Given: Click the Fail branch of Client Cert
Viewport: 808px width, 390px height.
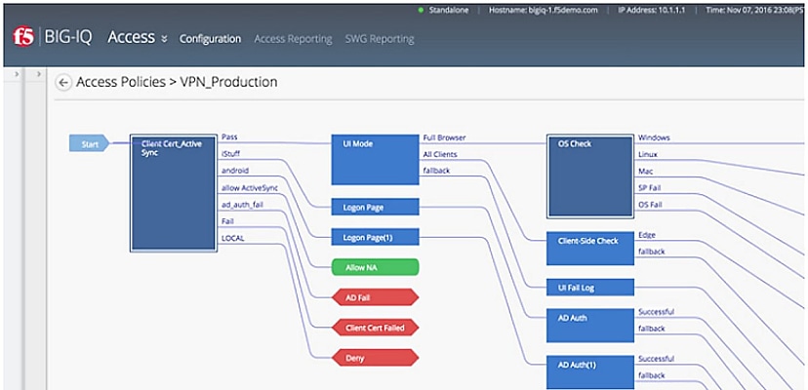Looking at the screenshot, I should point(226,221).
